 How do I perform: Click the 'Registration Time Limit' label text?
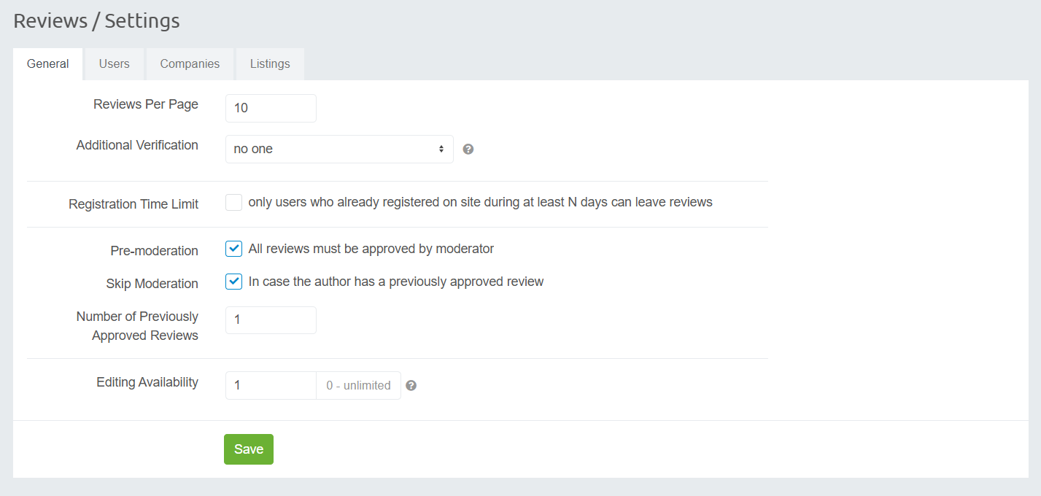(133, 204)
